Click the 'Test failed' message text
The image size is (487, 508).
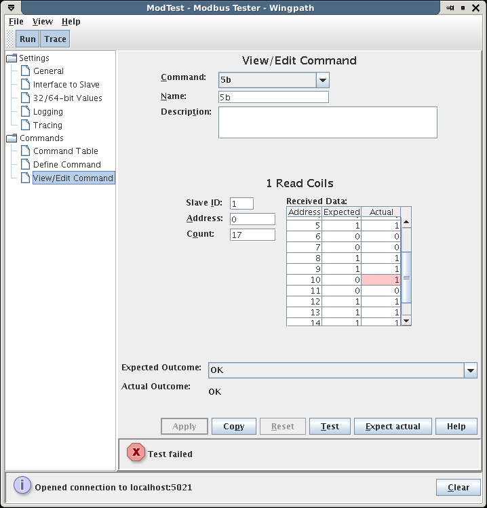click(170, 454)
